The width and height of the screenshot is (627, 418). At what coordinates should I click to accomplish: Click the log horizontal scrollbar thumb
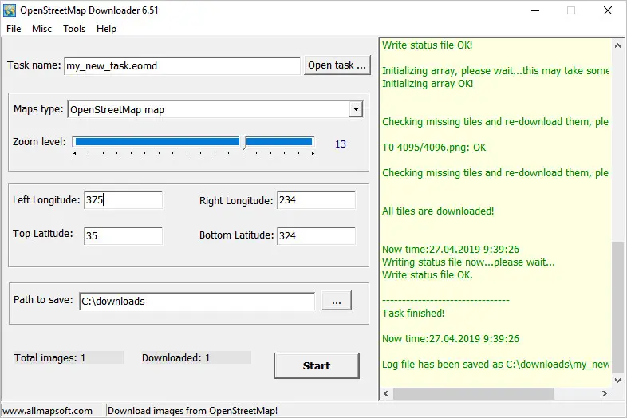tap(474, 393)
